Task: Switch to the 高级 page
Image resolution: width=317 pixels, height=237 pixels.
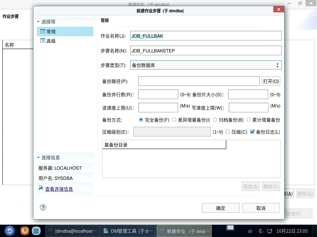Action: click(x=51, y=41)
